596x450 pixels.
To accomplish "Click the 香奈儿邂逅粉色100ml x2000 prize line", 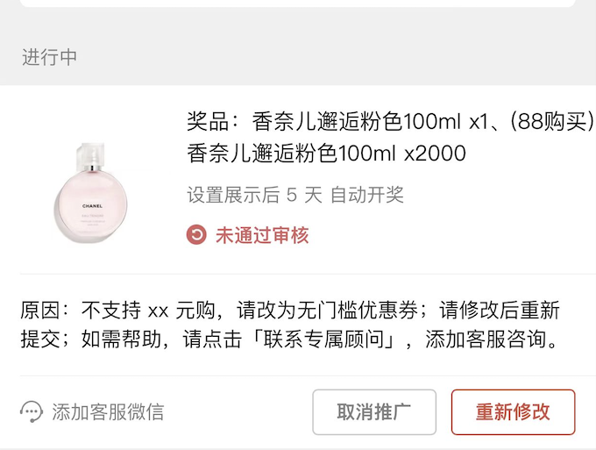I will pos(326,154).
